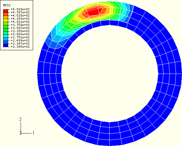
Task: Click the axis 2 label of triad
Action: 20,119
